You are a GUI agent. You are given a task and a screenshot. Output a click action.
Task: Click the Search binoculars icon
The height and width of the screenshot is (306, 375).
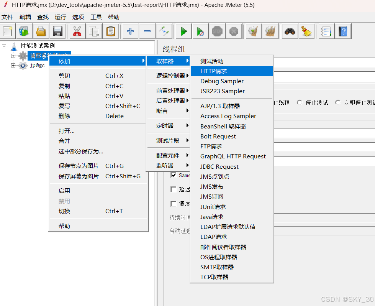point(290,31)
